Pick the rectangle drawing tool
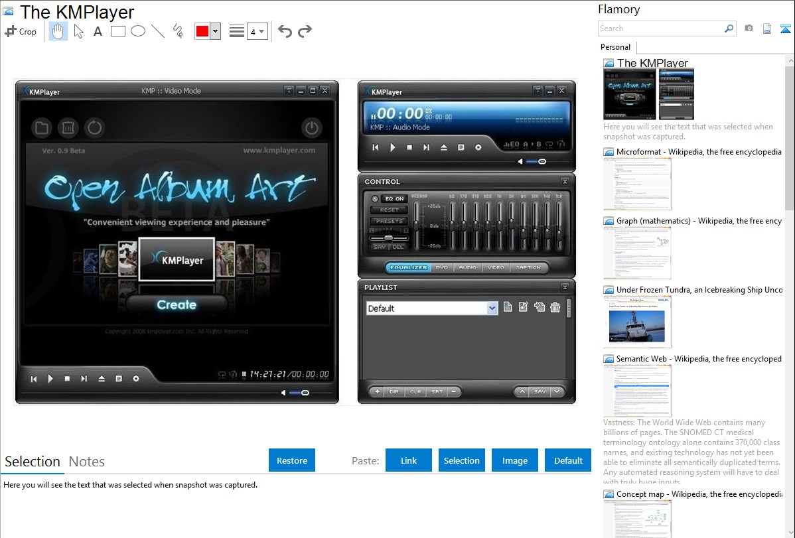Image resolution: width=795 pixels, height=538 pixels. 117,31
